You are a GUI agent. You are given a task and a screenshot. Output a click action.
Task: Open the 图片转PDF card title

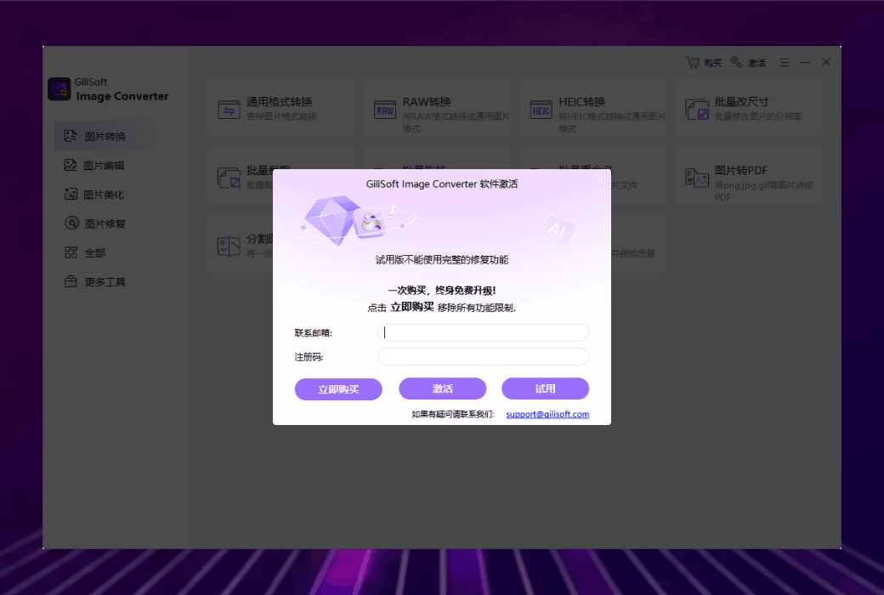point(741,170)
